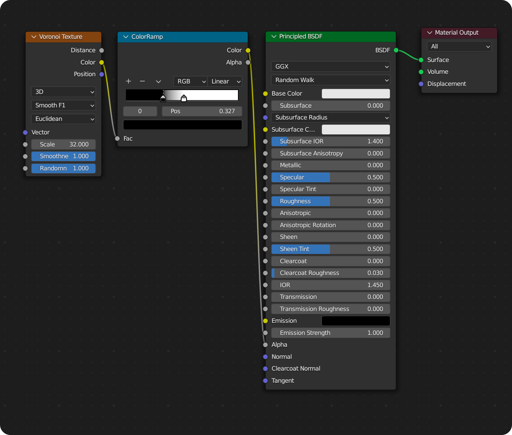Screen dimensions: 512x435
Task: Select the white color stop on the gradient
Action: pyautogui.click(x=184, y=99)
